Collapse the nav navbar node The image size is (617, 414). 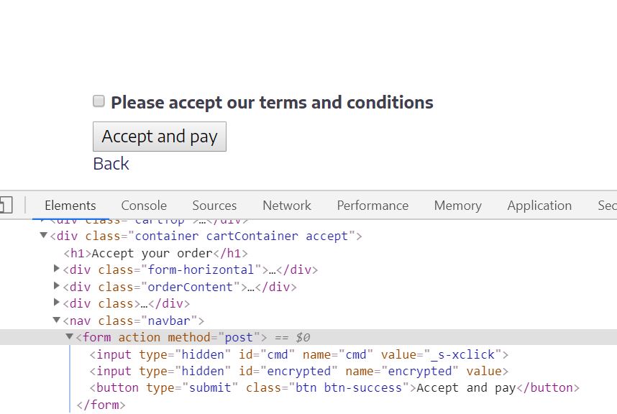tap(57, 320)
